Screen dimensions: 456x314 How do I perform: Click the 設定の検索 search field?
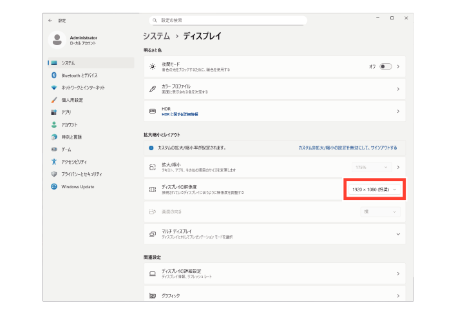tap(229, 20)
